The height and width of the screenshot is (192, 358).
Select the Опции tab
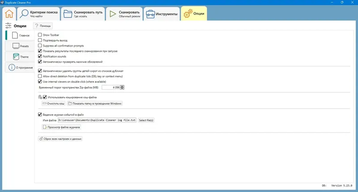pos(194,14)
